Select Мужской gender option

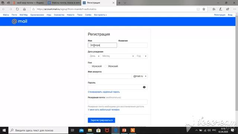coord(89,66)
